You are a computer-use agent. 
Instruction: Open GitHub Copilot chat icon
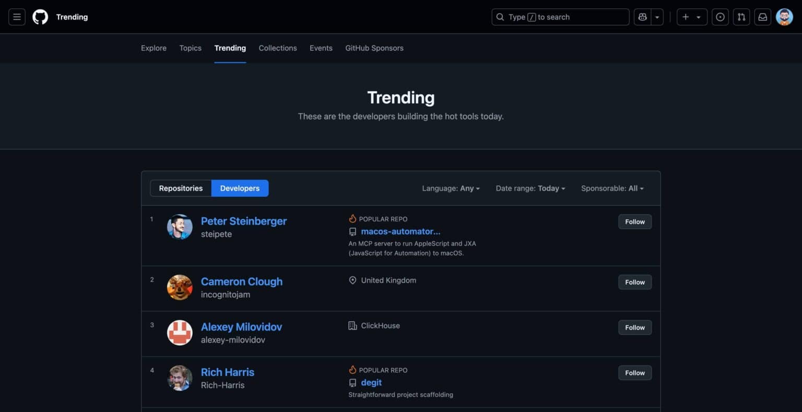pyautogui.click(x=642, y=17)
